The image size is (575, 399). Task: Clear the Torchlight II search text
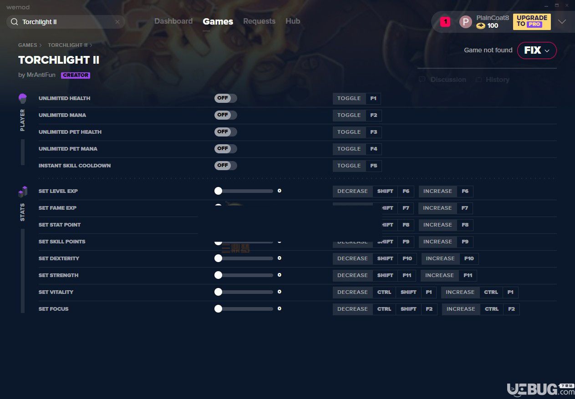(x=117, y=22)
